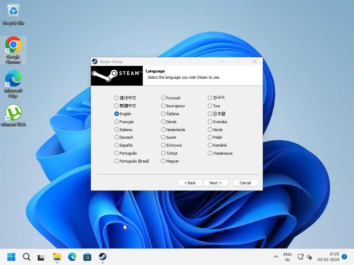This screenshot has height=265, width=354.
Task: Choose the Ελληνικά option
Action: click(x=171, y=145)
